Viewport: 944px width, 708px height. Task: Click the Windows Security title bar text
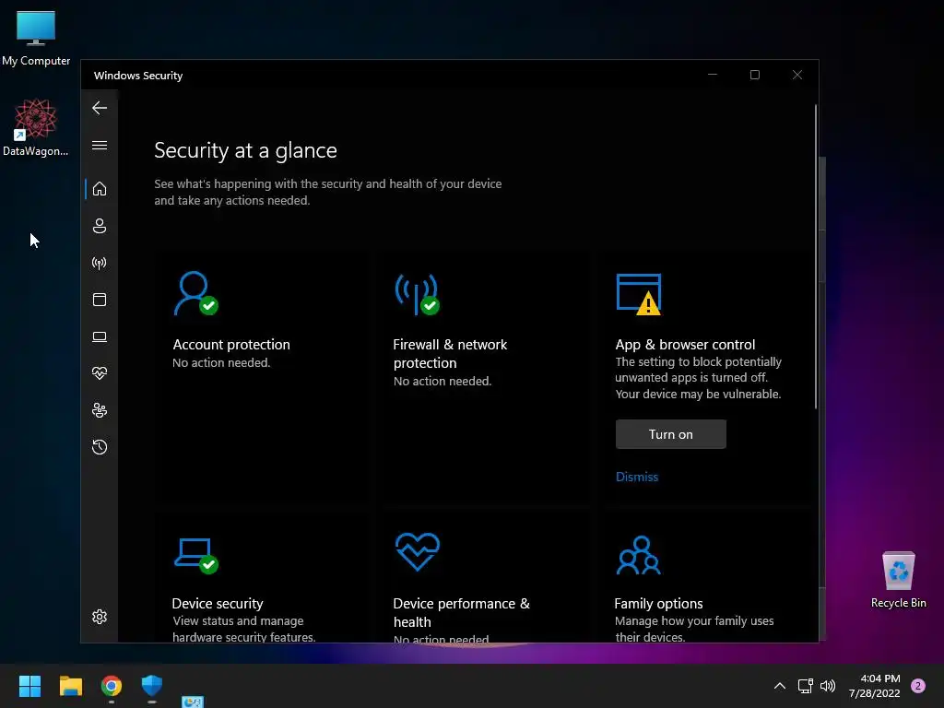(138, 76)
